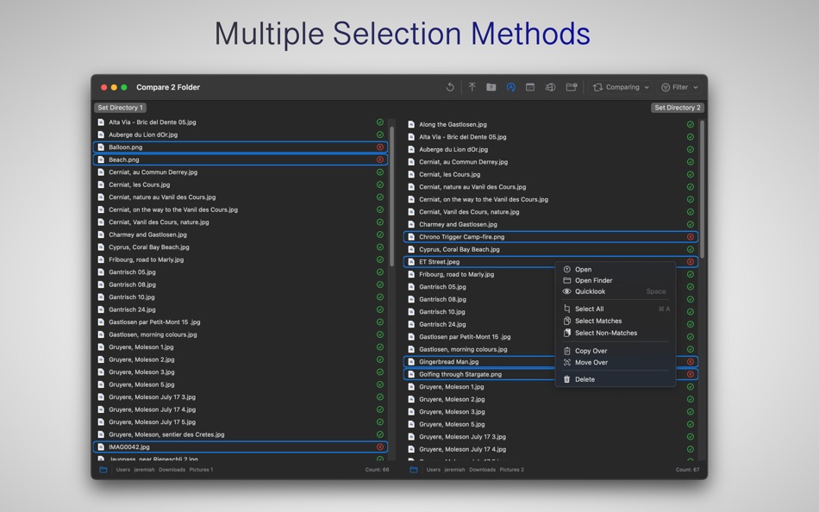Screen dimensions: 819x512
Task: Click green check for left Auberge du Lion dOr.jpg
Action: coord(380,134)
